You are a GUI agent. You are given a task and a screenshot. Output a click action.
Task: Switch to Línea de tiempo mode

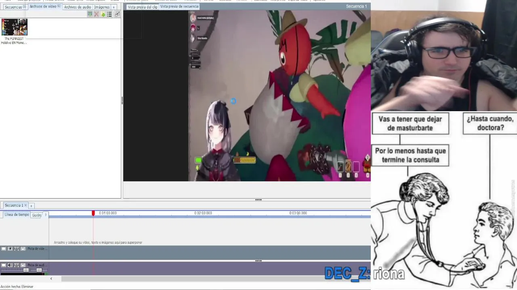[17, 215]
